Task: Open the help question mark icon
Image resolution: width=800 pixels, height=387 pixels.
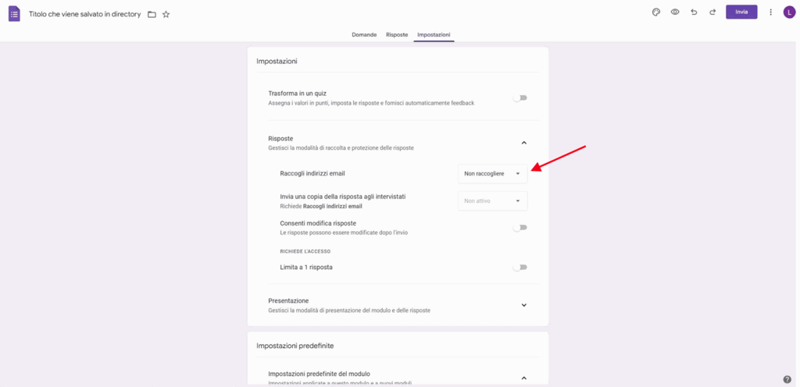Action: click(787, 380)
